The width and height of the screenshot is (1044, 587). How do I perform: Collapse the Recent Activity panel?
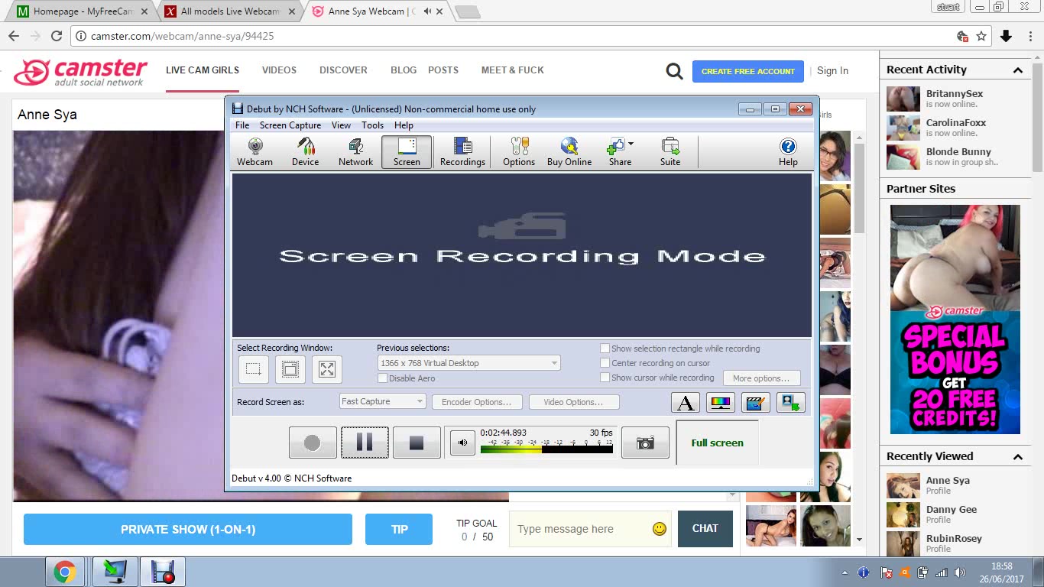click(1017, 70)
